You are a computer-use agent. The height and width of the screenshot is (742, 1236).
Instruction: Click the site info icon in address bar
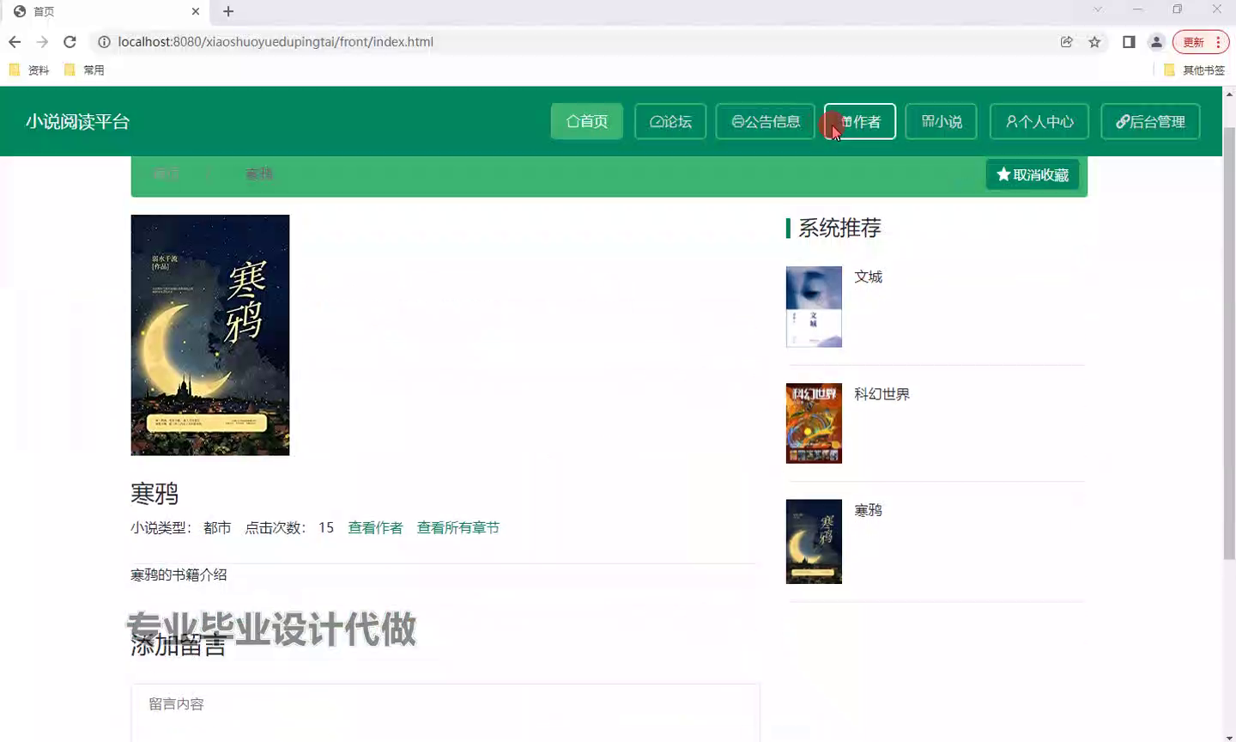pyautogui.click(x=104, y=41)
